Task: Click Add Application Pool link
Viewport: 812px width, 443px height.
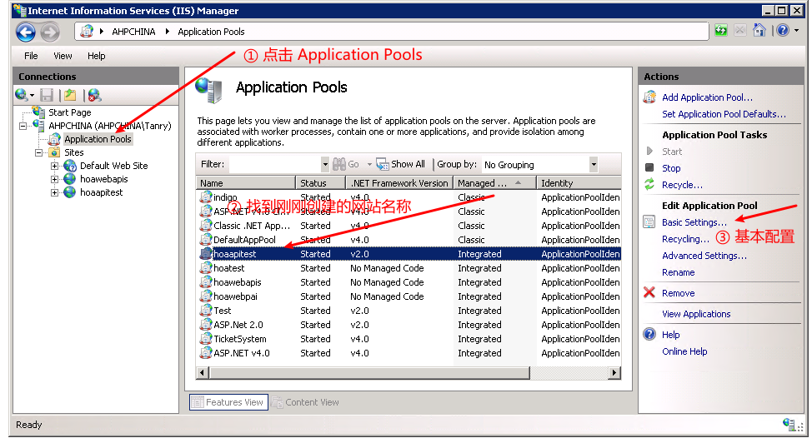Action: (707, 97)
